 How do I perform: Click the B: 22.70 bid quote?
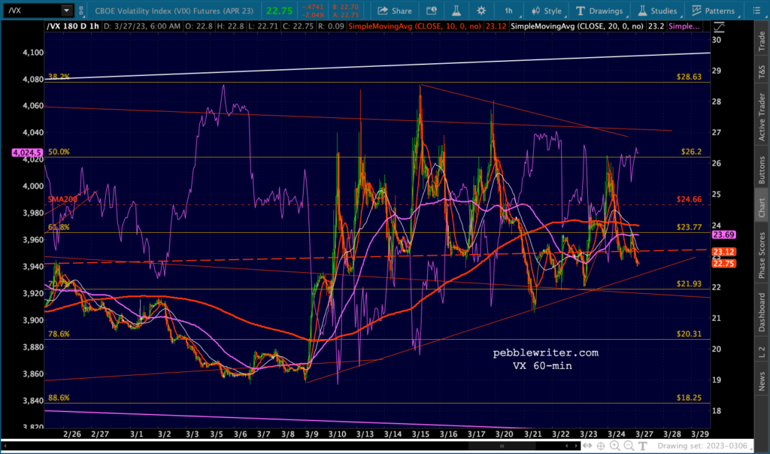tap(345, 7)
